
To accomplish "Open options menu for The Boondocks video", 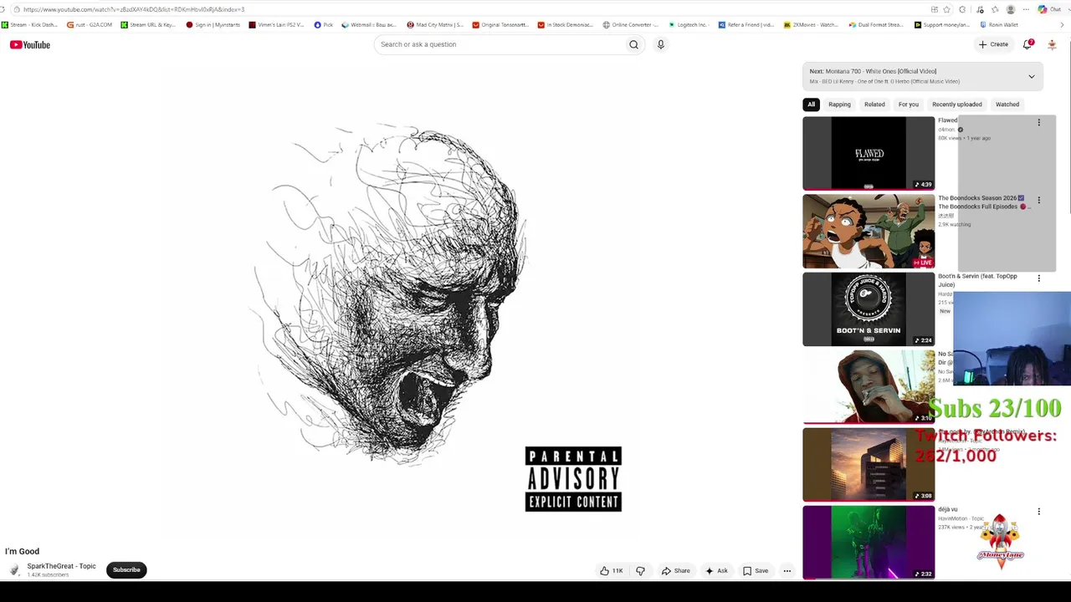I will [1038, 201].
